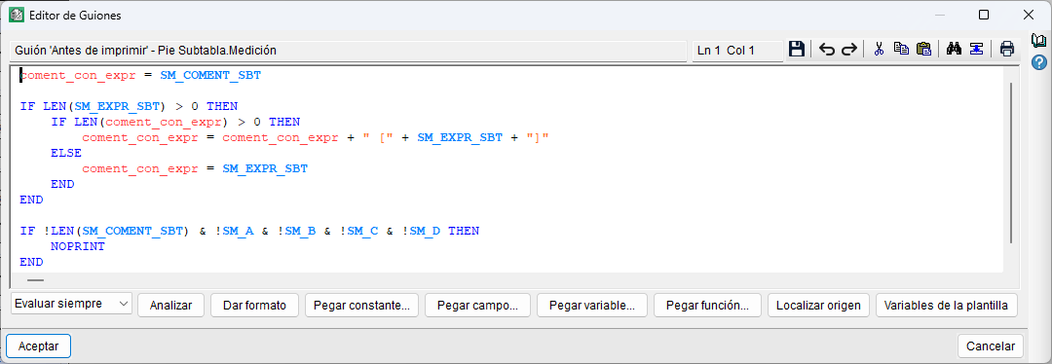The image size is (1052, 364).
Task: Click Variables de la plantilla button
Action: (x=946, y=305)
